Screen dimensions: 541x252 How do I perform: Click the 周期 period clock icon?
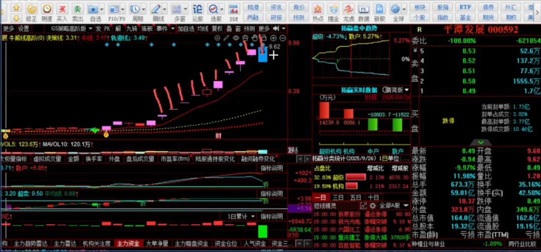pos(135,8)
